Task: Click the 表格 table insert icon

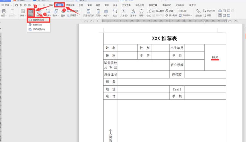Action: coord(23,11)
